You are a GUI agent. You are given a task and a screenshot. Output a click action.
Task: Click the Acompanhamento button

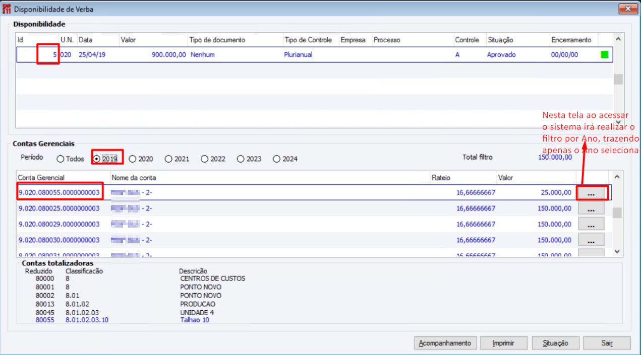pyautogui.click(x=445, y=343)
